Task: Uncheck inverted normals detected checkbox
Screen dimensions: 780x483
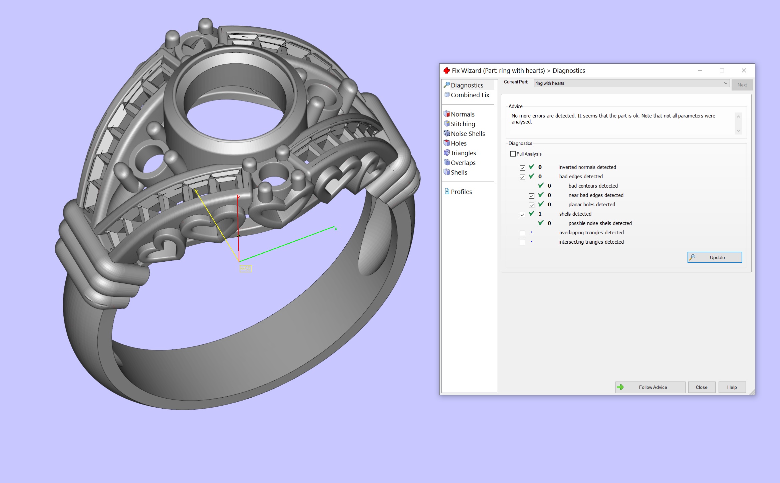Action: click(x=522, y=168)
